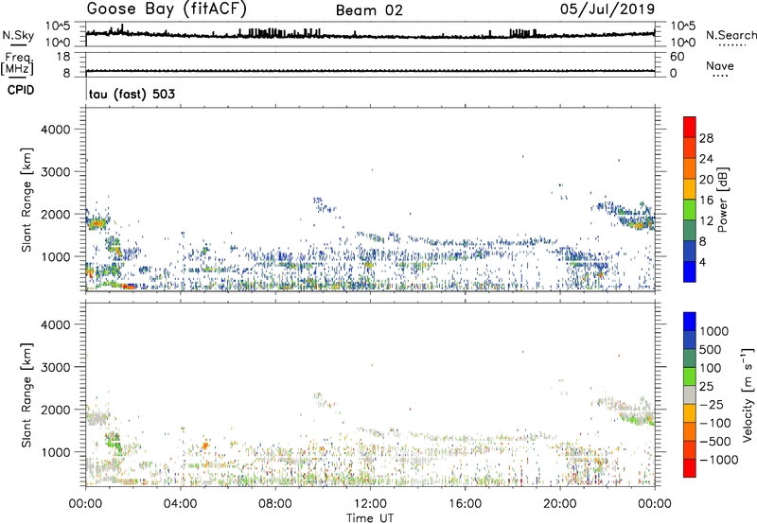The height and width of the screenshot is (524, 757).
Task: Click the '16' tick on the power color bar
Action: (x=706, y=201)
